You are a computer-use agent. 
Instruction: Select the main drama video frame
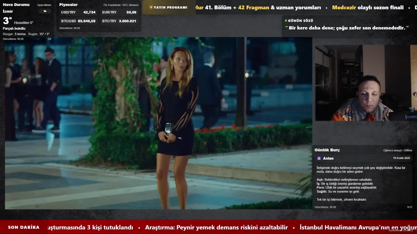click(x=158, y=123)
